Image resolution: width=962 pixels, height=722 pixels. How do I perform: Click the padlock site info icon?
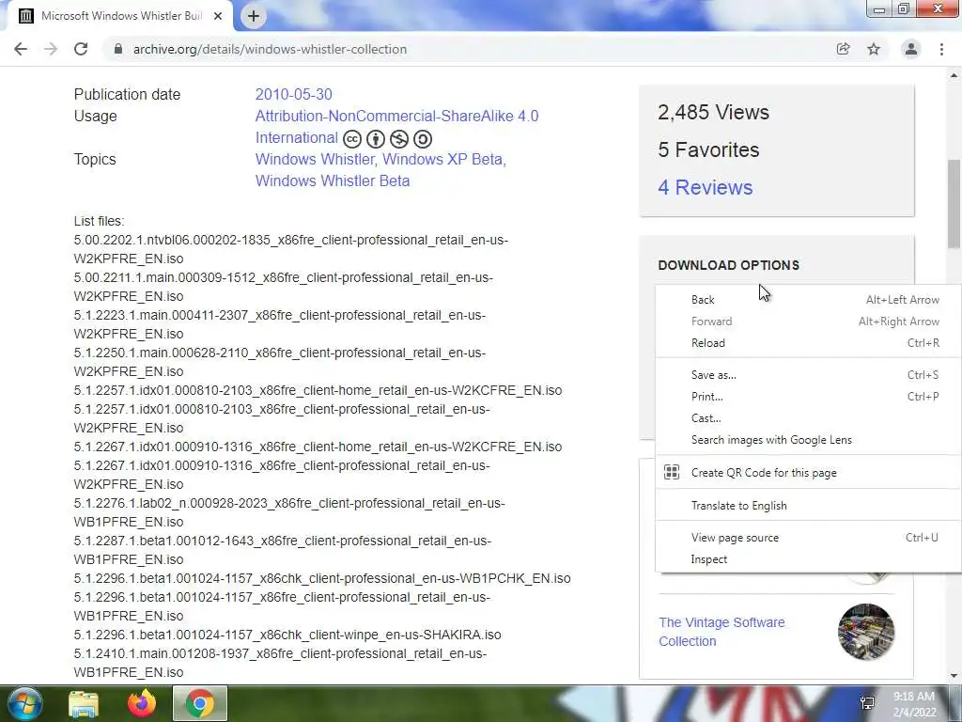point(117,49)
